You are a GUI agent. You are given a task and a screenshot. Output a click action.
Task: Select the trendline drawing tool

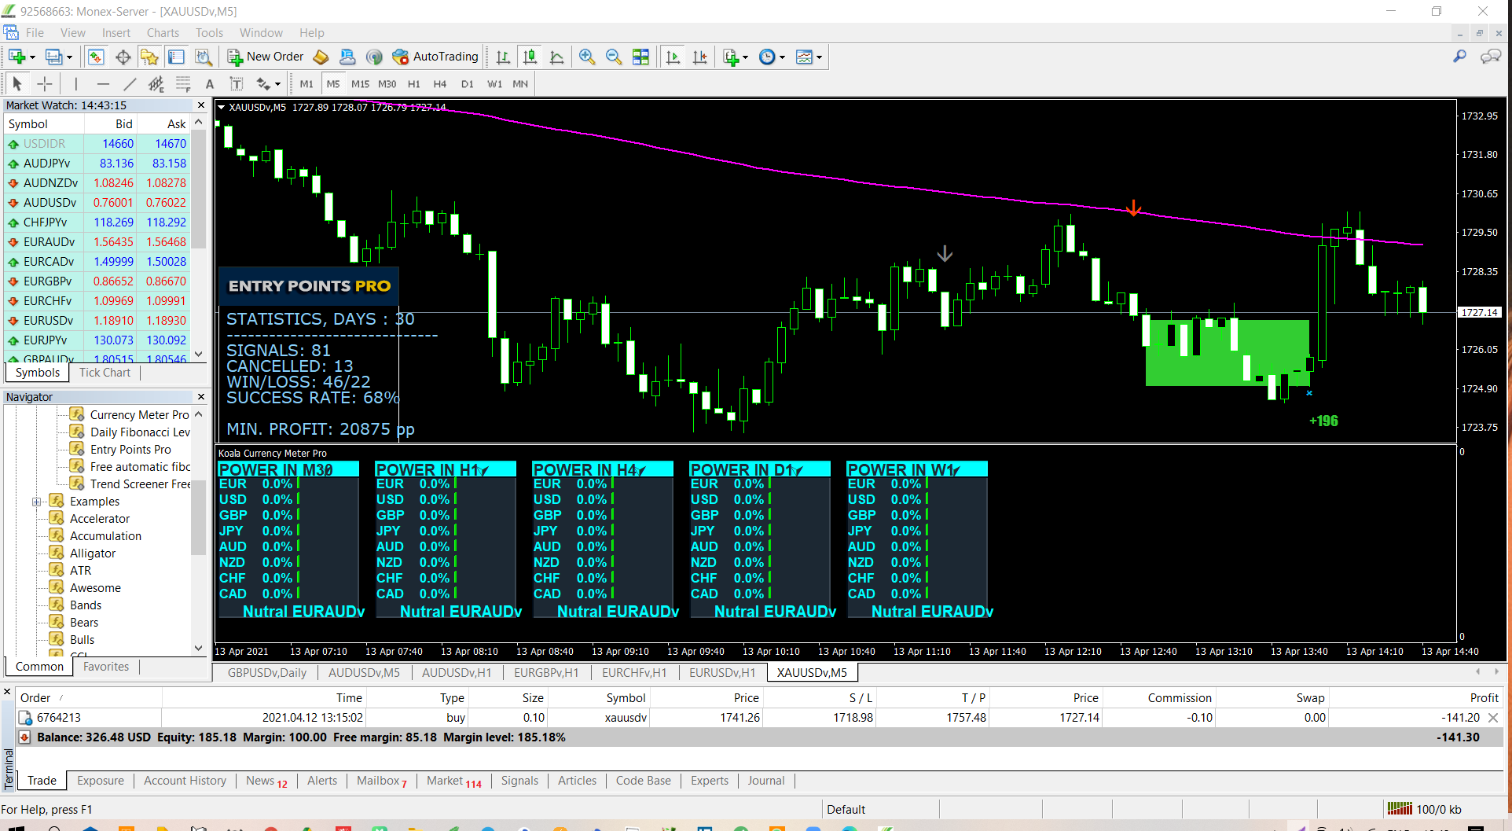(x=130, y=83)
